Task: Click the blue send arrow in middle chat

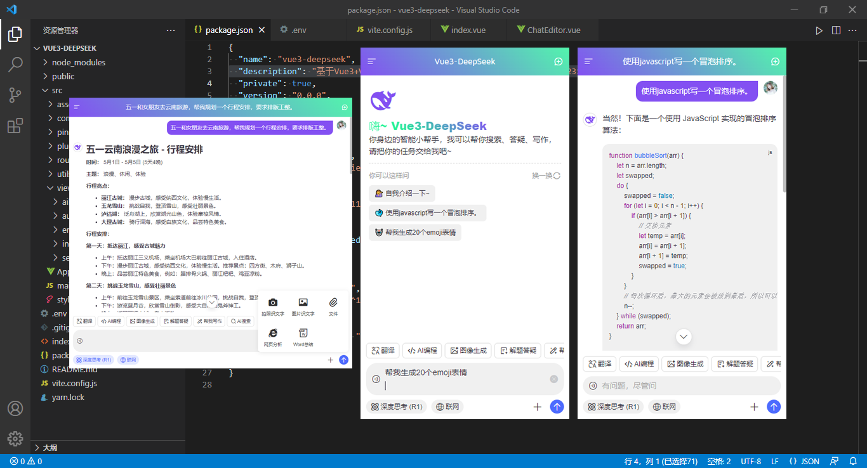Action: pos(557,407)
